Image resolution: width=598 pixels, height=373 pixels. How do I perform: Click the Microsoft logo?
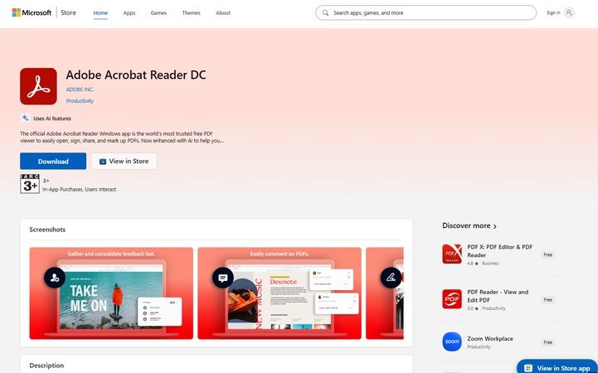point(32,12)
